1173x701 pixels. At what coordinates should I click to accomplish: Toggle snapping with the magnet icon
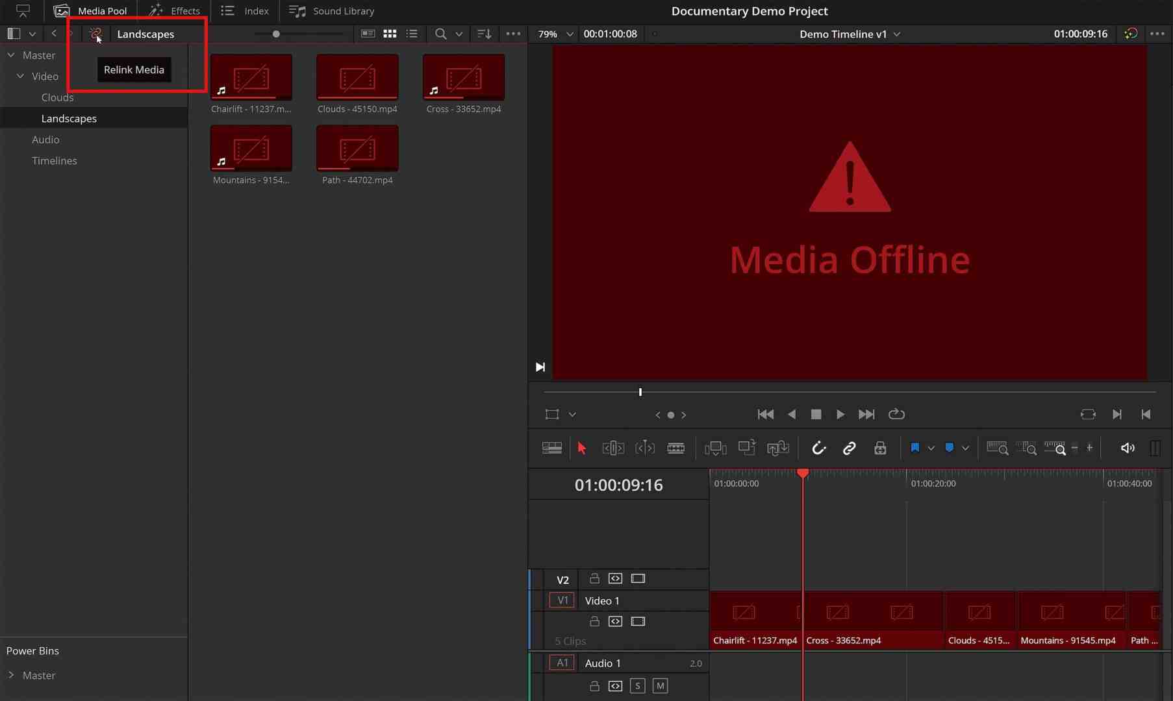818,448
